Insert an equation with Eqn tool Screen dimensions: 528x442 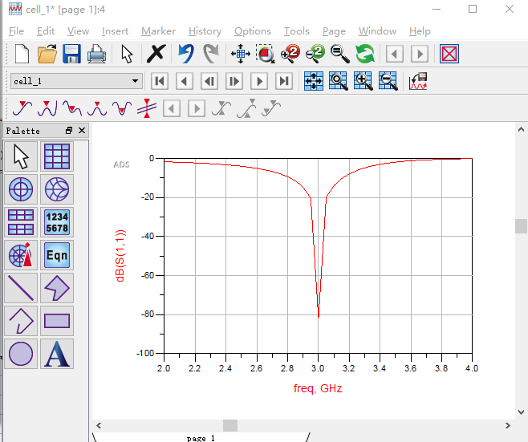[x=57, y=255]
